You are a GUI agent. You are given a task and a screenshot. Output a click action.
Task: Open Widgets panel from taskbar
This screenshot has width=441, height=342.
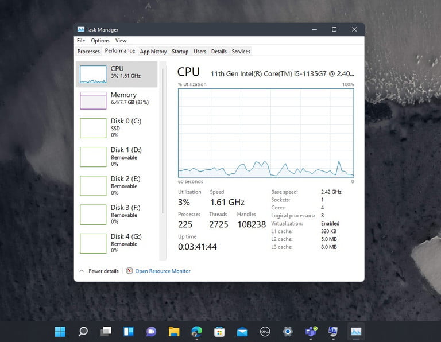pos(129,332)
